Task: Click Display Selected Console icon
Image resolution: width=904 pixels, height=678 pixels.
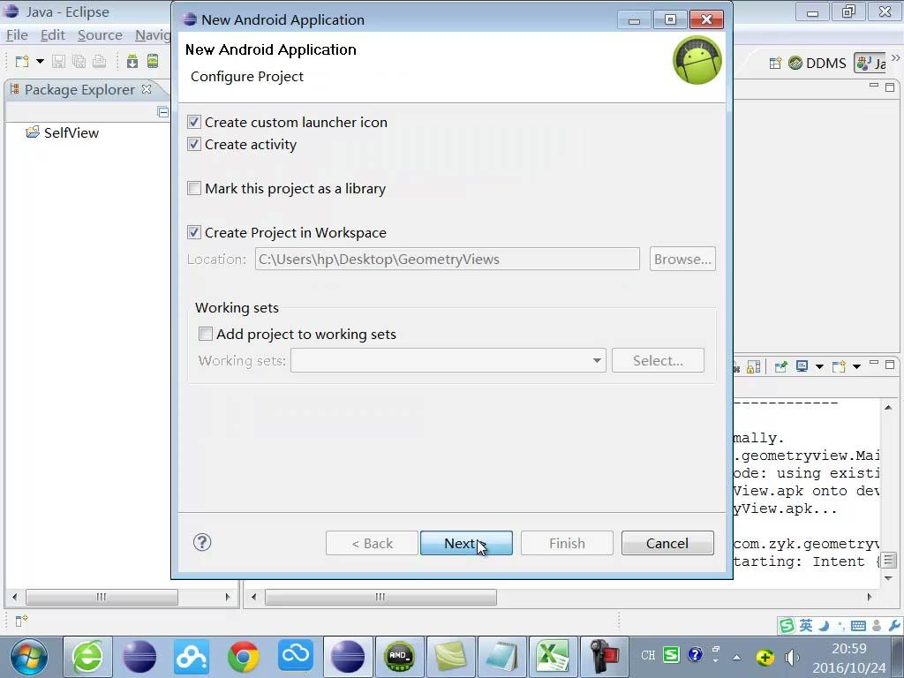Action: pyautogui.click(x=802, y=366)
